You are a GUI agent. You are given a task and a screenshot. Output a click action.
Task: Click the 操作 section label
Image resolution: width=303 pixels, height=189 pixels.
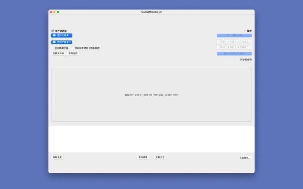point(249,31)
